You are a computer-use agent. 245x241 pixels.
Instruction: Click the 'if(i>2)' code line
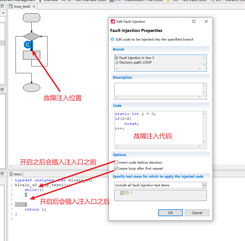(123, 119)
